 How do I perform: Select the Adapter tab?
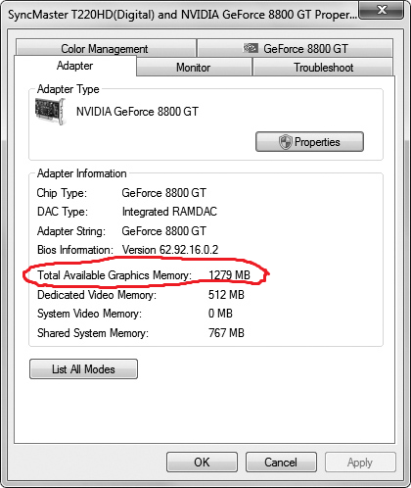[75, 66]
